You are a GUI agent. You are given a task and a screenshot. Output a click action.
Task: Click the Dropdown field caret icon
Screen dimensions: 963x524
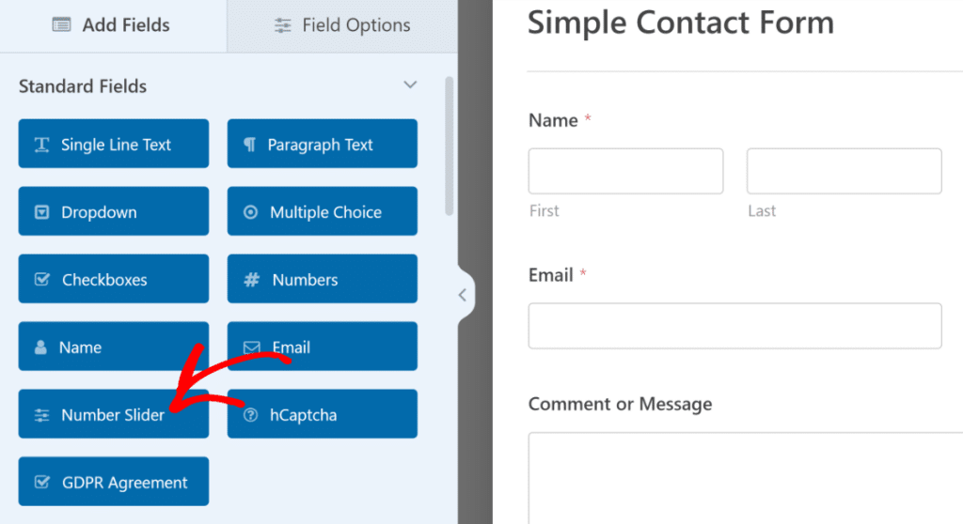point(41,212)
